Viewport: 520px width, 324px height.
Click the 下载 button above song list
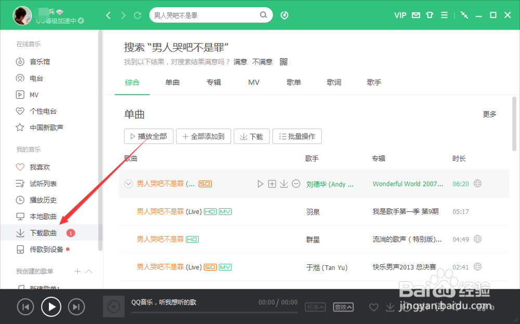tap(251, 137)
